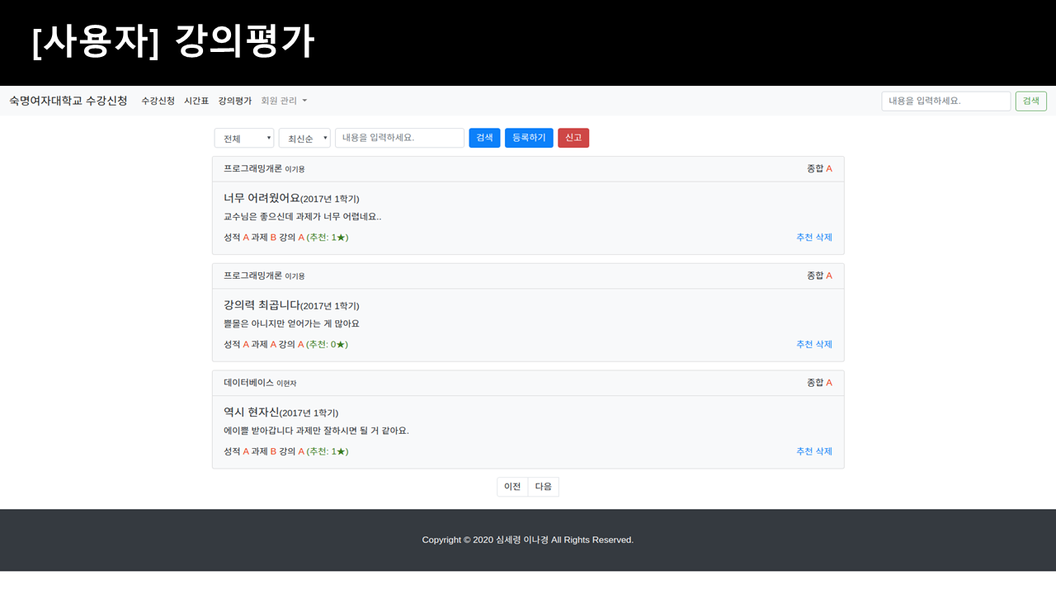1056x594 pixels.
Task: Click the red 신고 button
Action: pos(573,138)
